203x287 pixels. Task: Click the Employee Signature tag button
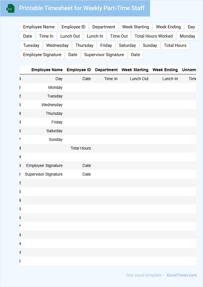click(42, 55)
